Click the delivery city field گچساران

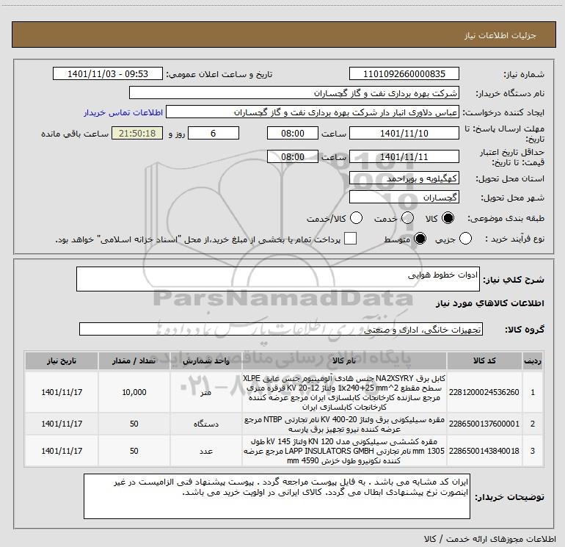click(x=404, y=198)
